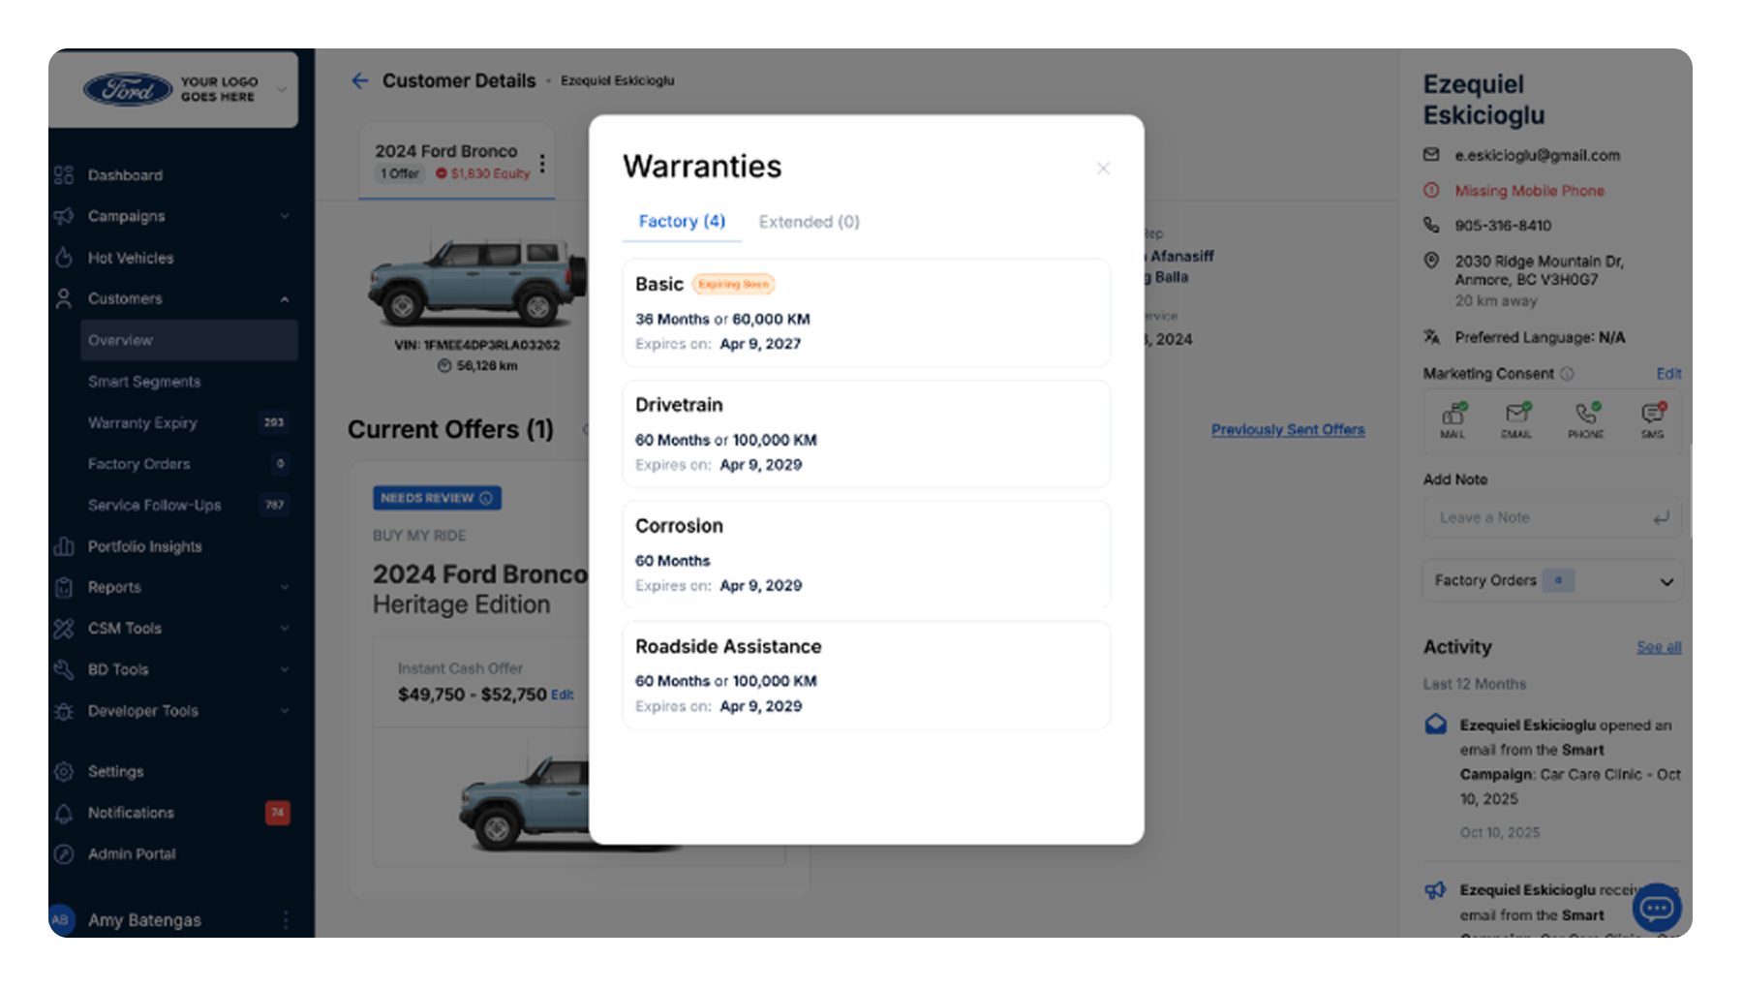Open the Previously Sent Offers link
The width and height of the screenshot is (1743, 990).
[x=1287, y=429]
